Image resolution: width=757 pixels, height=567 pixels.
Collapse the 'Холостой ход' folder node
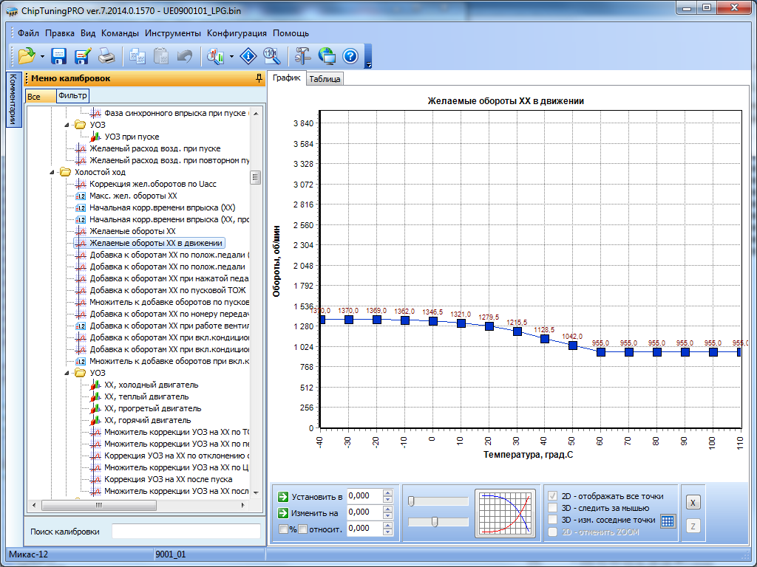52,172
